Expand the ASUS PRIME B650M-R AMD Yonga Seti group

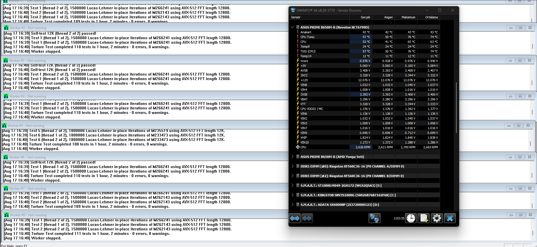click(292, 156)
